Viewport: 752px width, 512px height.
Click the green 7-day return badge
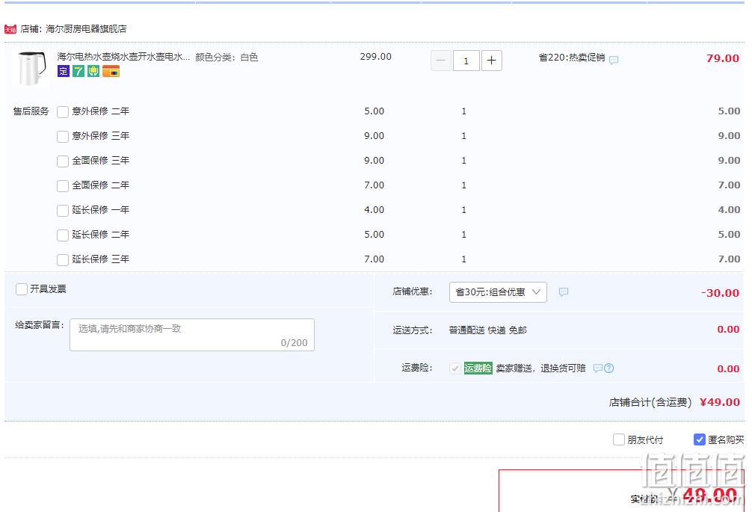click(x=78, y=72)
